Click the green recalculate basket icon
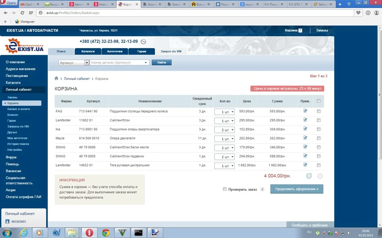Viewport: 382px width, 238px height. [309, 176]
